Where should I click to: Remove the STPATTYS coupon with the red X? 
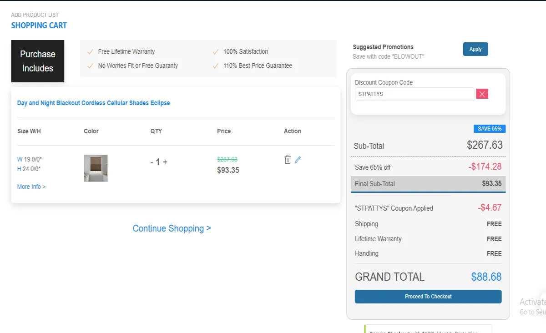click(x=482, y=94)
